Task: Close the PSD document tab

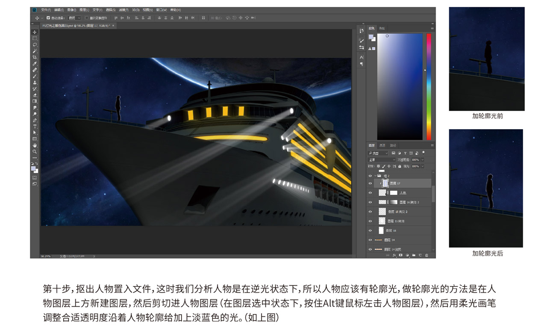Action: click(113, 26)
